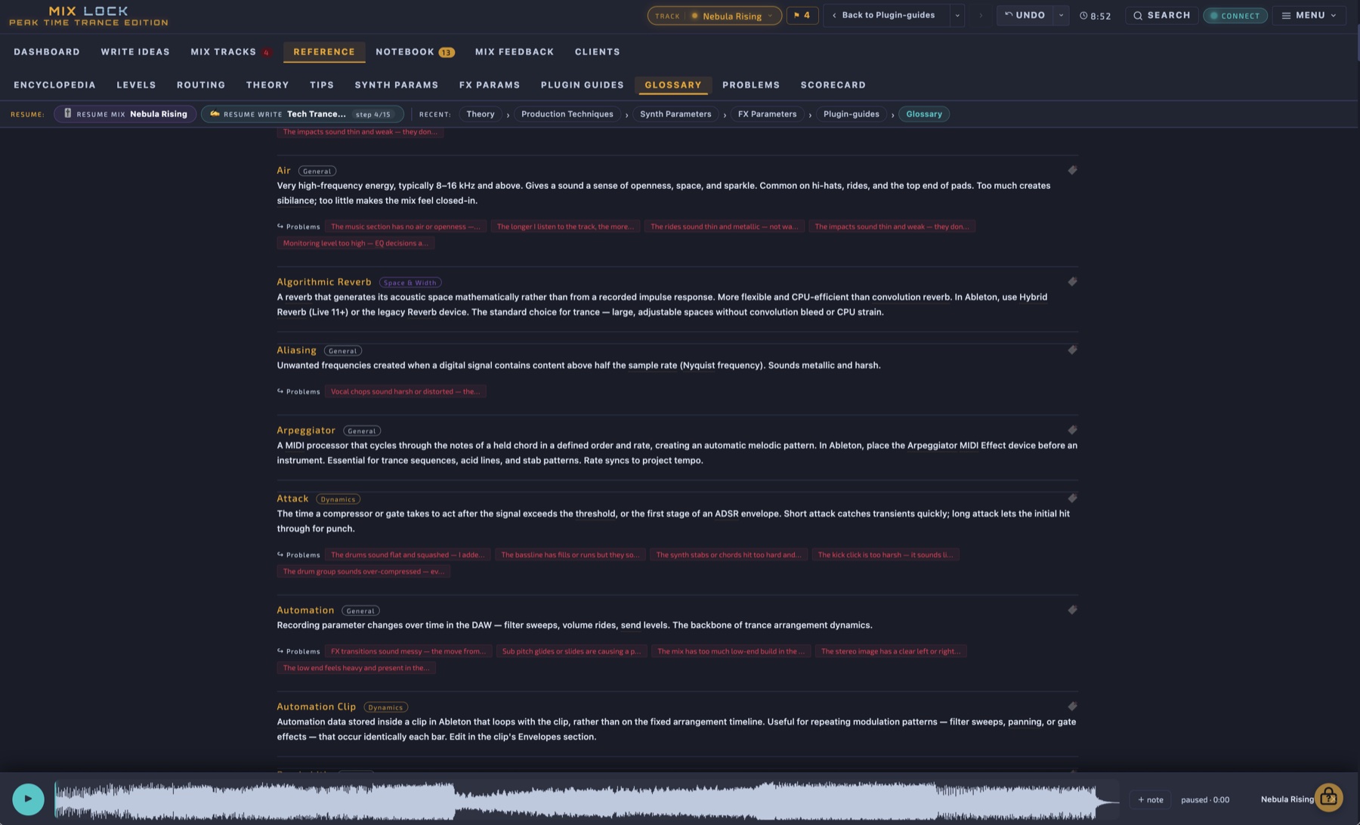Open the flagged items counter showing 4
This screenshot has height=825, width=1360.
point(802,15)
